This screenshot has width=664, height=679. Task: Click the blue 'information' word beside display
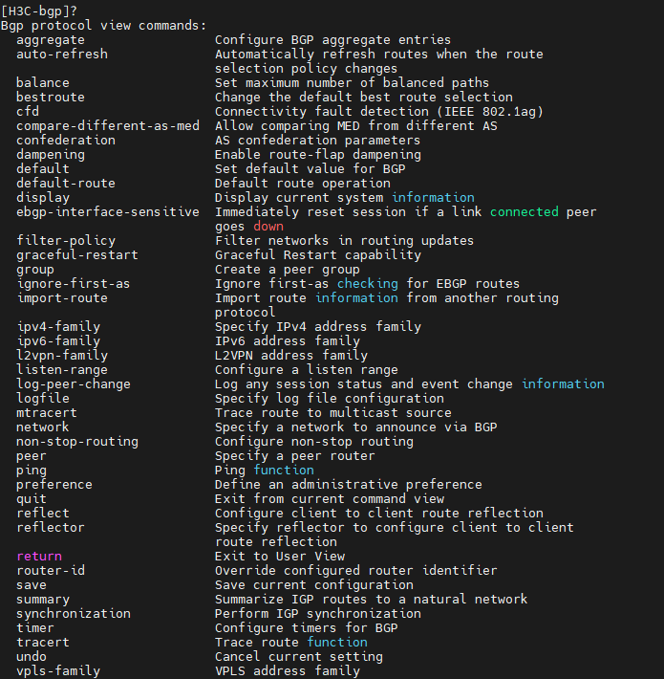433,197
